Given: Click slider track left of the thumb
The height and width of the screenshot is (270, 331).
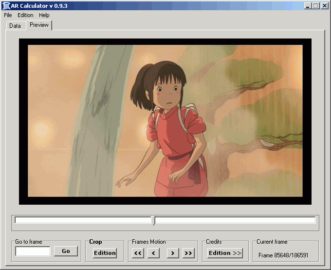Looking at the screenshot, I should click(x=83, y=220).
